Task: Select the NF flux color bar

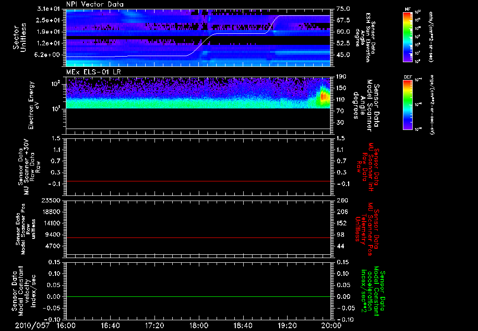Action: tap(408, 36)
